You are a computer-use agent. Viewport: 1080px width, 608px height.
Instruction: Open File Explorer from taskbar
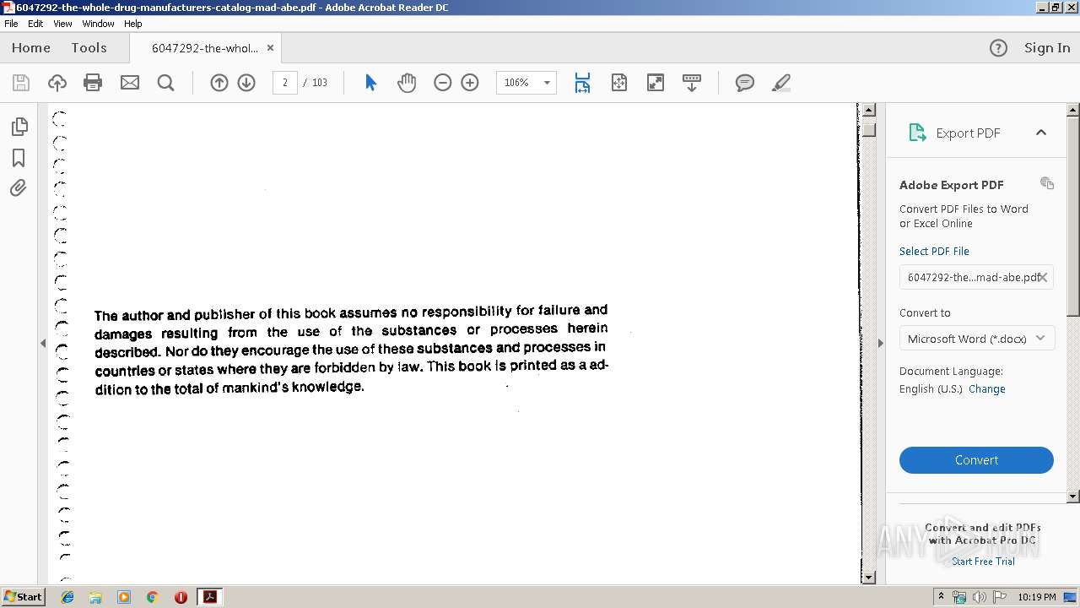pos(95,597)
